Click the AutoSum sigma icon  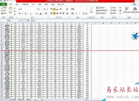click(x=120, y=8)
